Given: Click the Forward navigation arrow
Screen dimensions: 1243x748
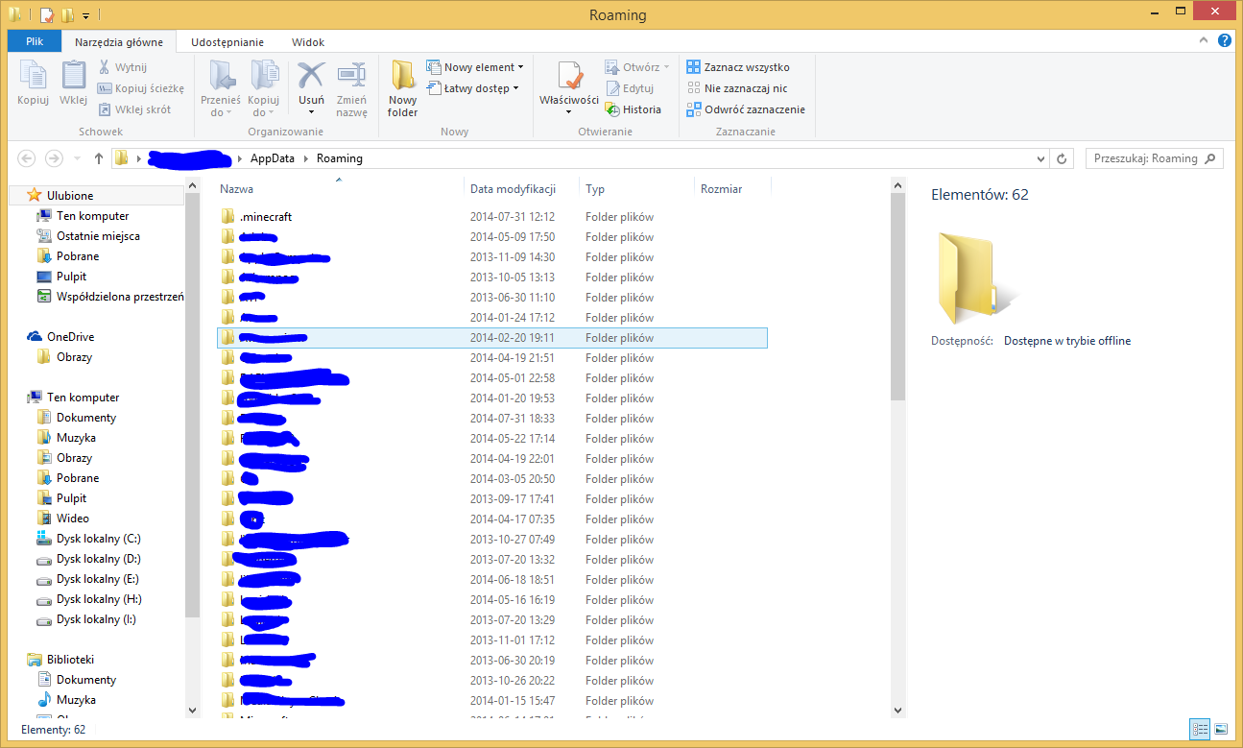Looking at the screenshot, I should click(x=54, y=158).
